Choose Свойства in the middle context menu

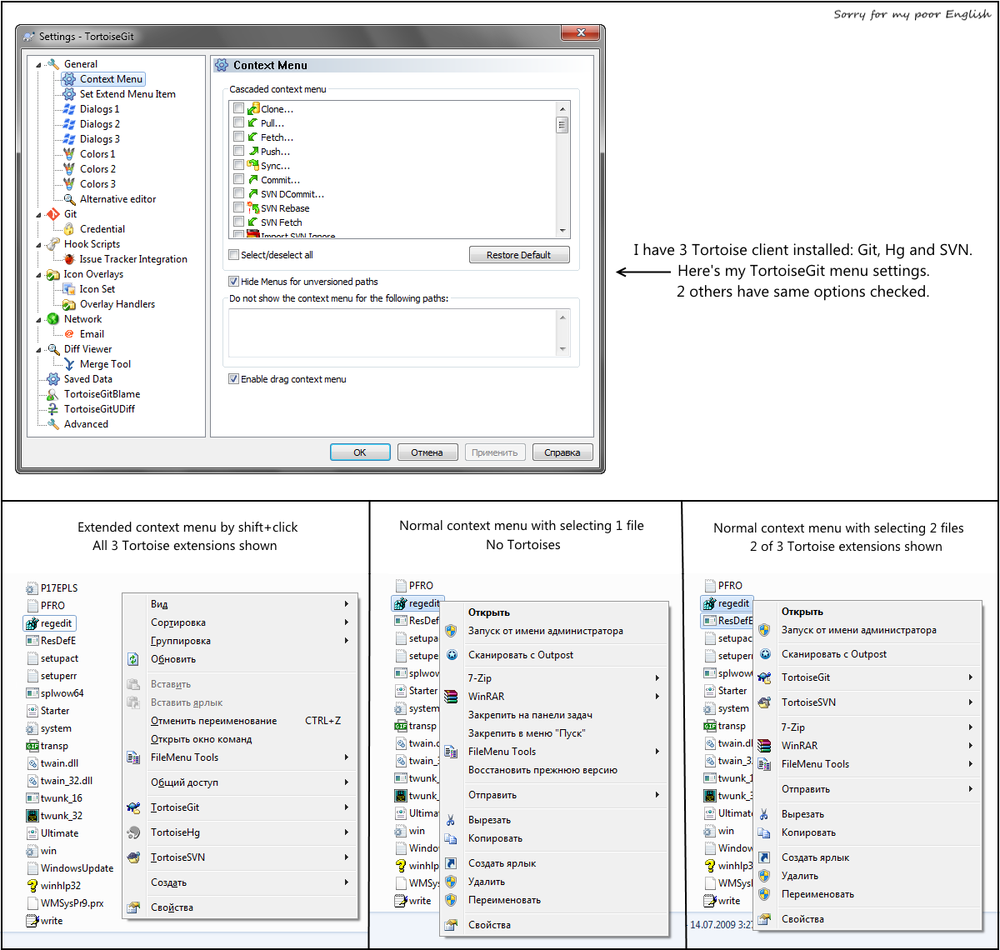[x=554, y=925]
